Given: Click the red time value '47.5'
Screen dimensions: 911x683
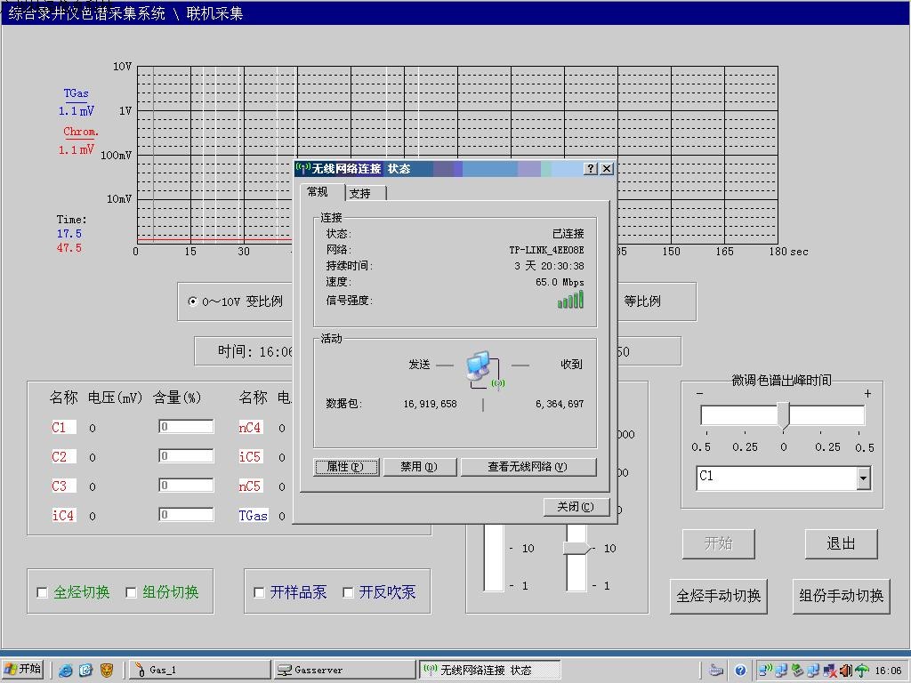Looking at the screenshot, I should (69, 248).
